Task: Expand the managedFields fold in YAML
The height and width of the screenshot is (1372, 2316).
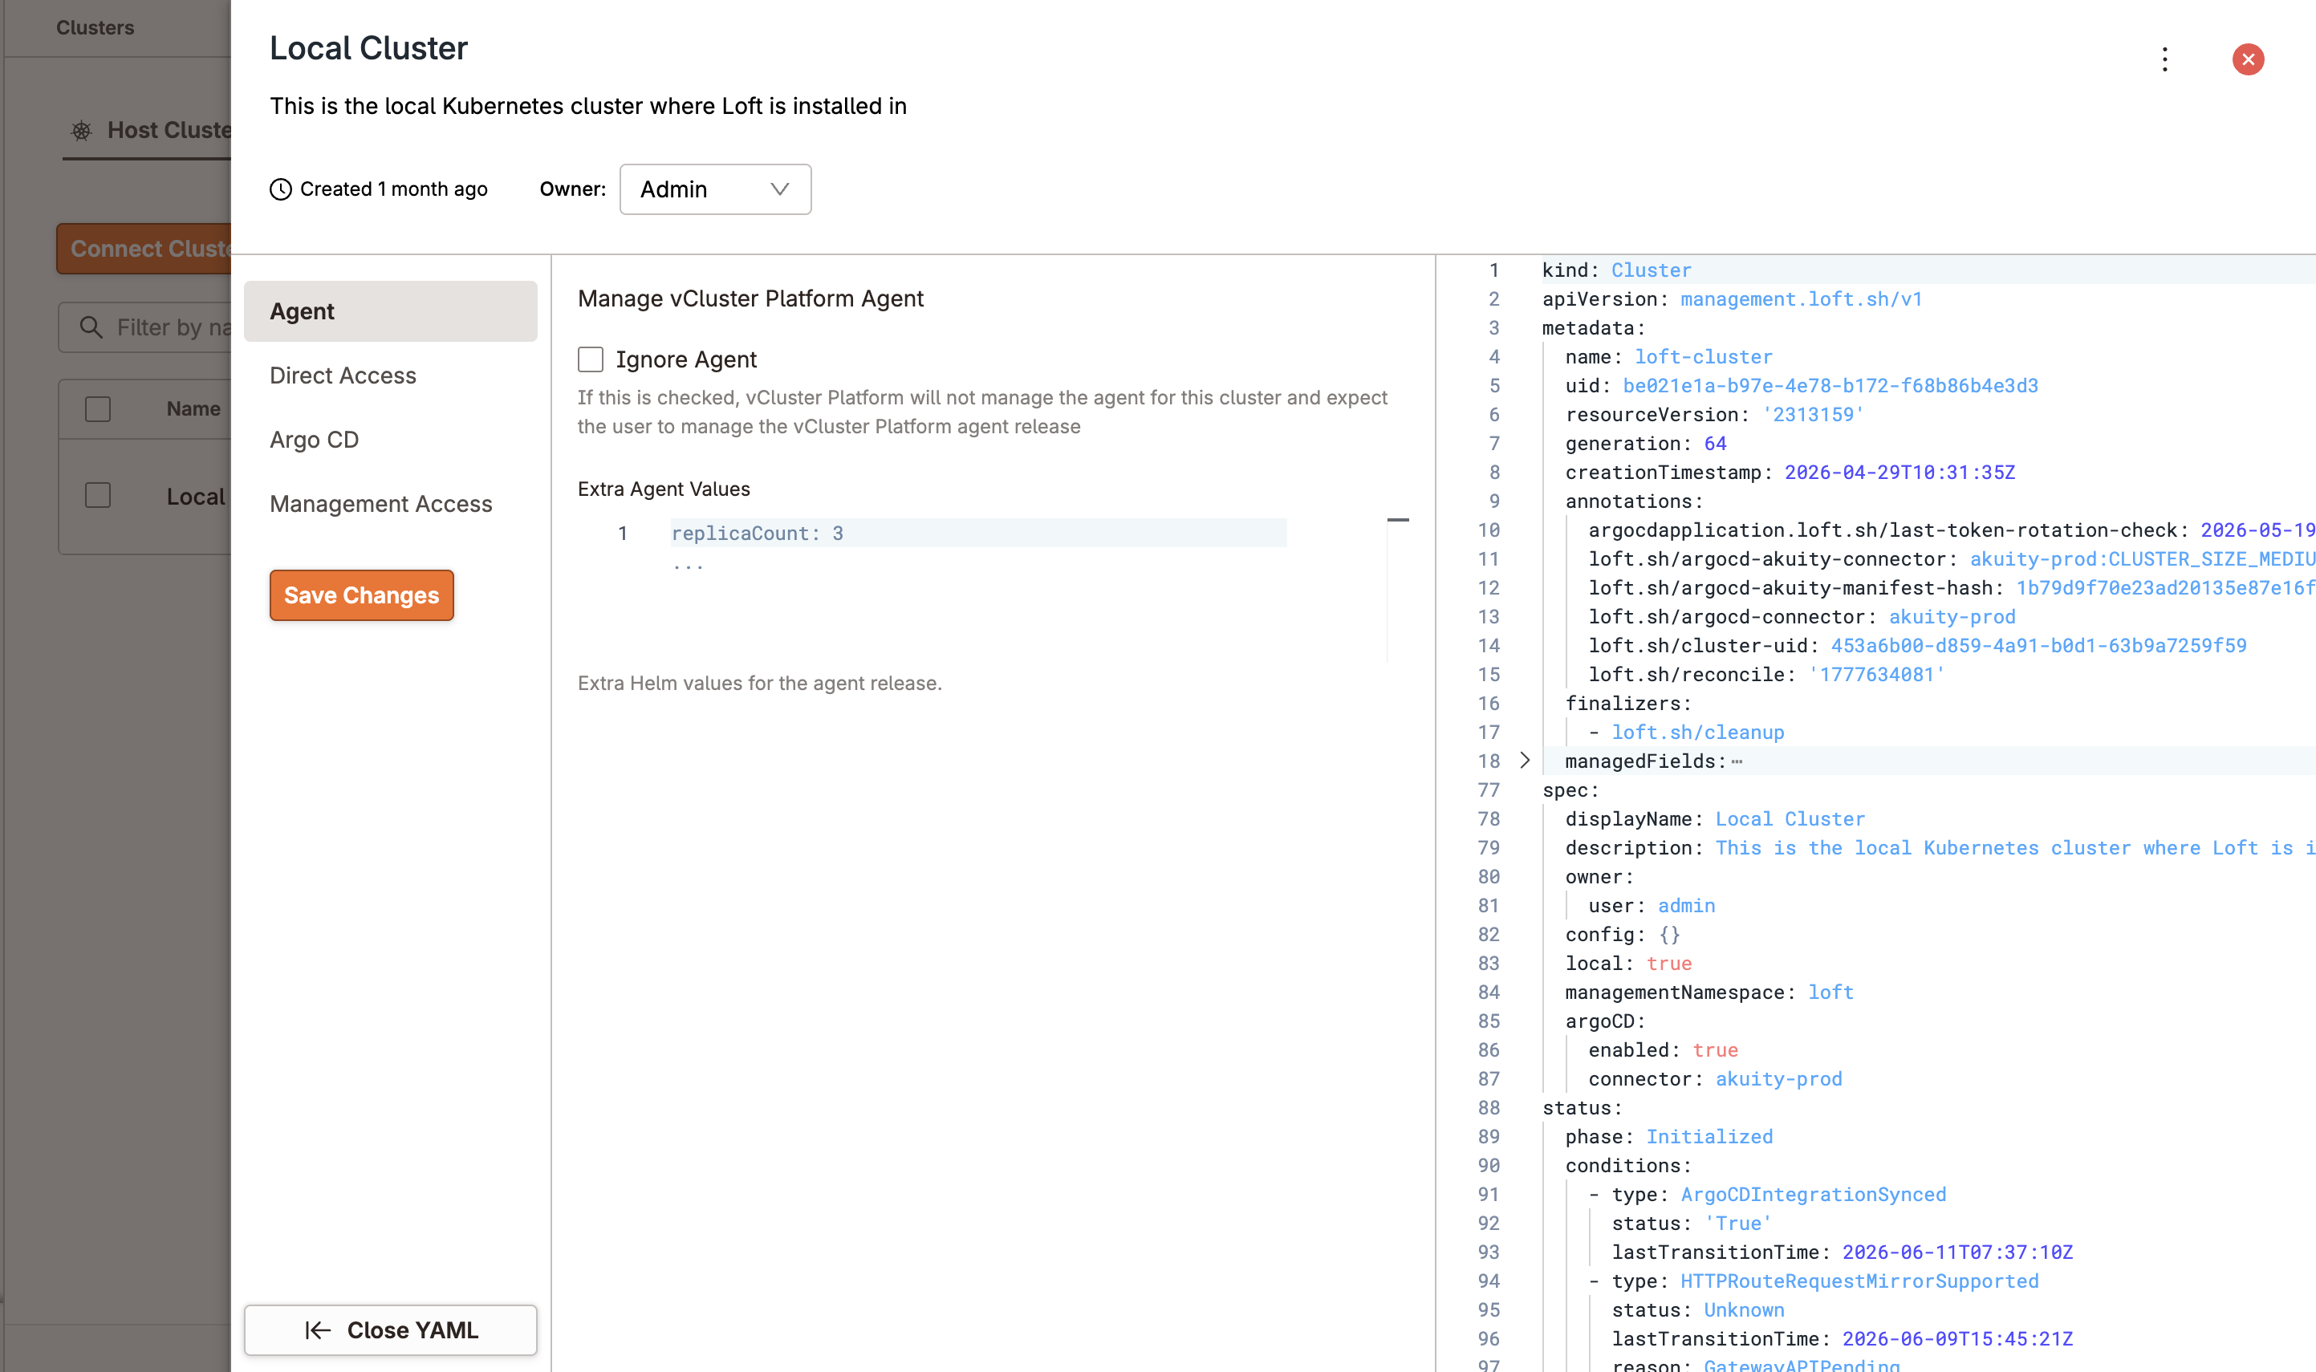Action: point(1525,761)
